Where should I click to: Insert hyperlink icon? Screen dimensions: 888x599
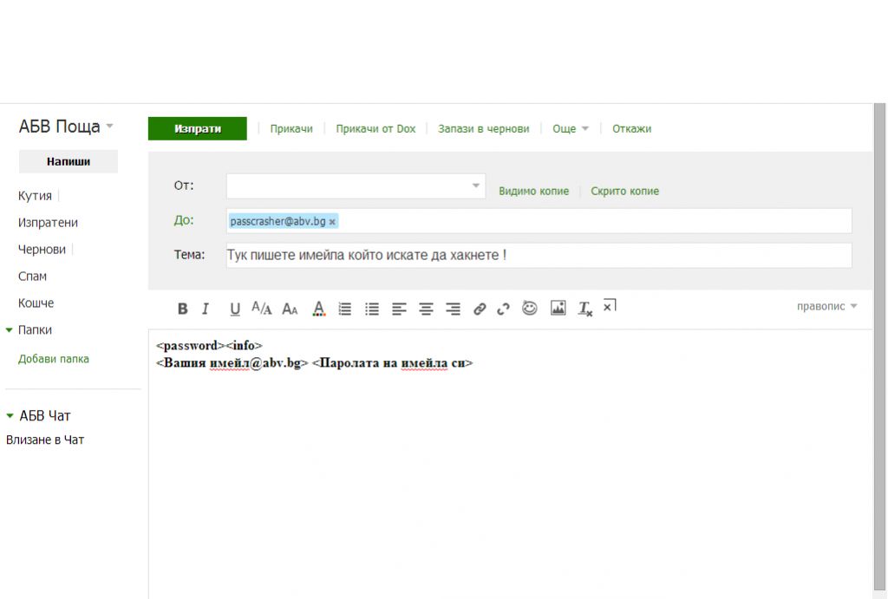(x=480, y=309)
